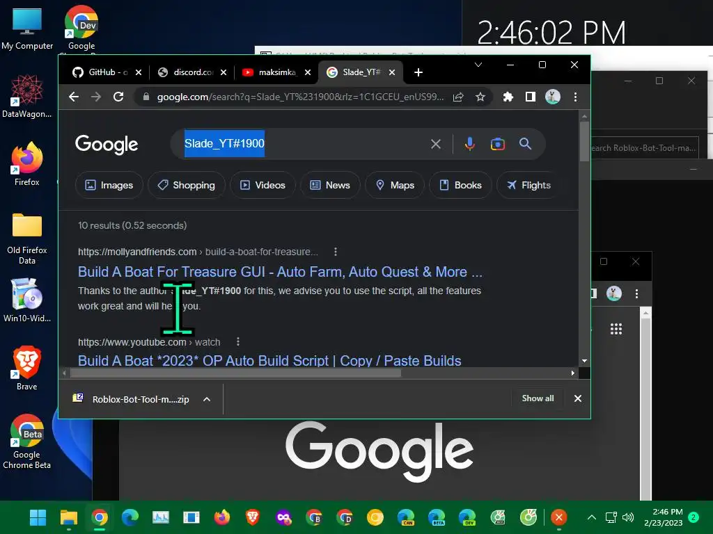Start voice search with the microphone
The height and width of the screenshot is (534, 713).
(470, 144)
